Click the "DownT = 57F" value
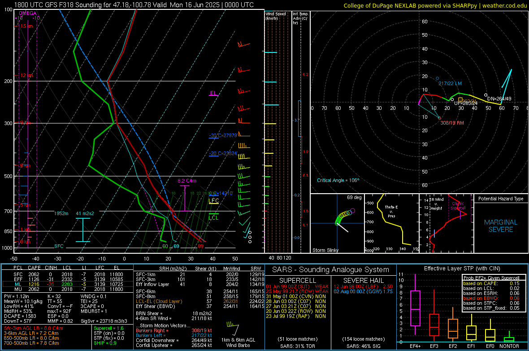 (17, 321)
